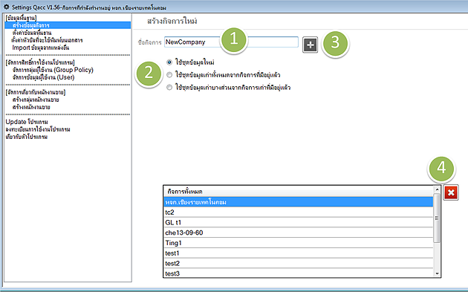Select che13-09-60 in the company list

point(298,233)
